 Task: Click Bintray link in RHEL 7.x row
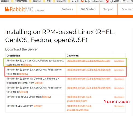point(27,65)
